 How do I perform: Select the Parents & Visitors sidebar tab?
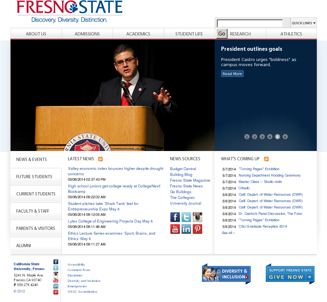click(x=36, y=228)
